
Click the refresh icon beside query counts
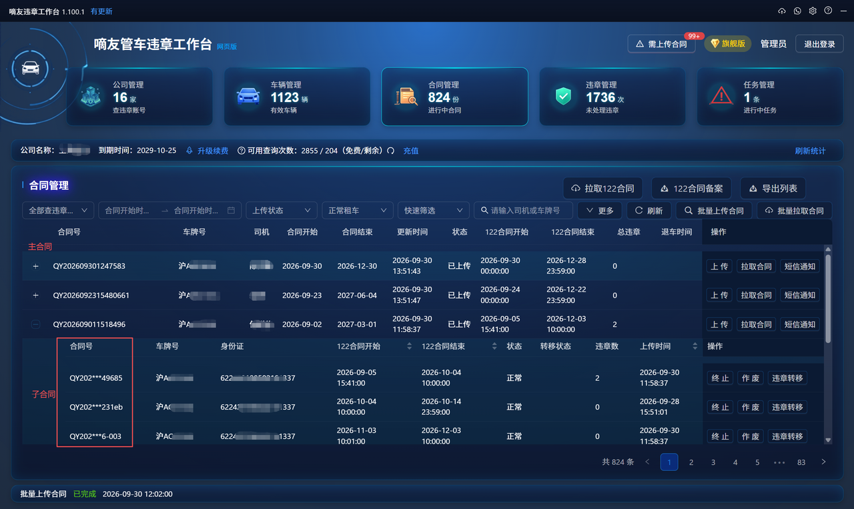[x=391, y=151]
